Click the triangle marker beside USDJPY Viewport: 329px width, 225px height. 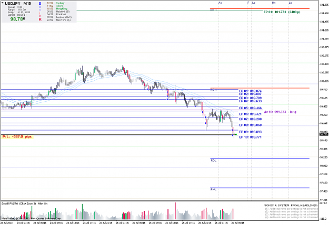tap(3, 3)
